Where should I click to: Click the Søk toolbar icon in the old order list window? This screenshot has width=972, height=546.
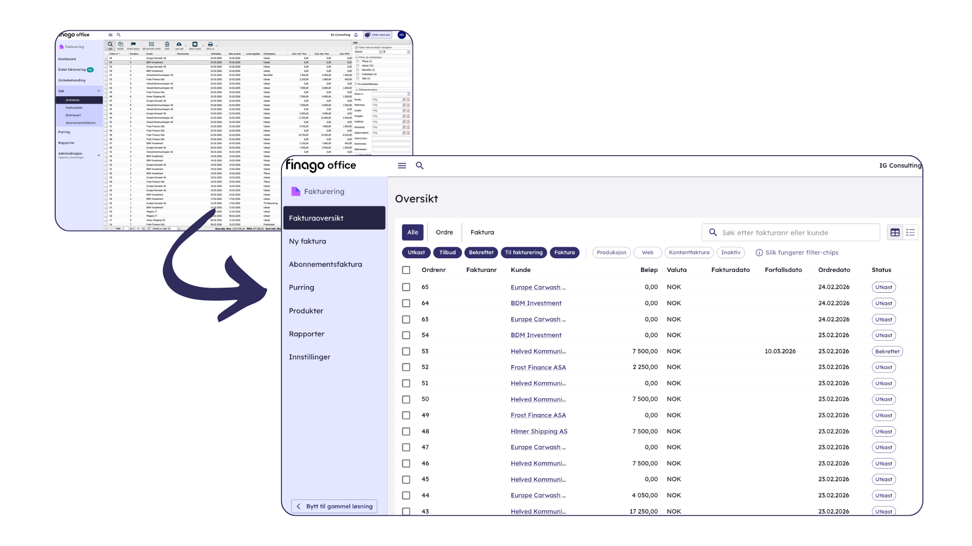click(110, 45)
